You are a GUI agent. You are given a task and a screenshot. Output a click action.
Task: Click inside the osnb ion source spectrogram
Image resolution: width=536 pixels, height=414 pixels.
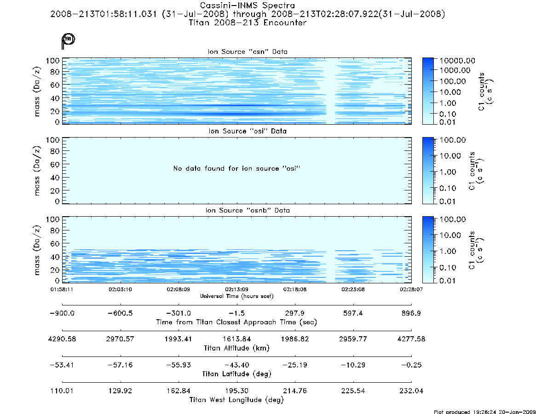point(237,250)
